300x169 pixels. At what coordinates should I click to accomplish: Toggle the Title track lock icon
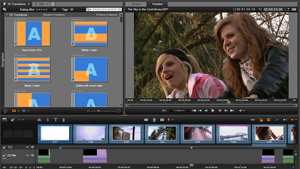(4, 155)
